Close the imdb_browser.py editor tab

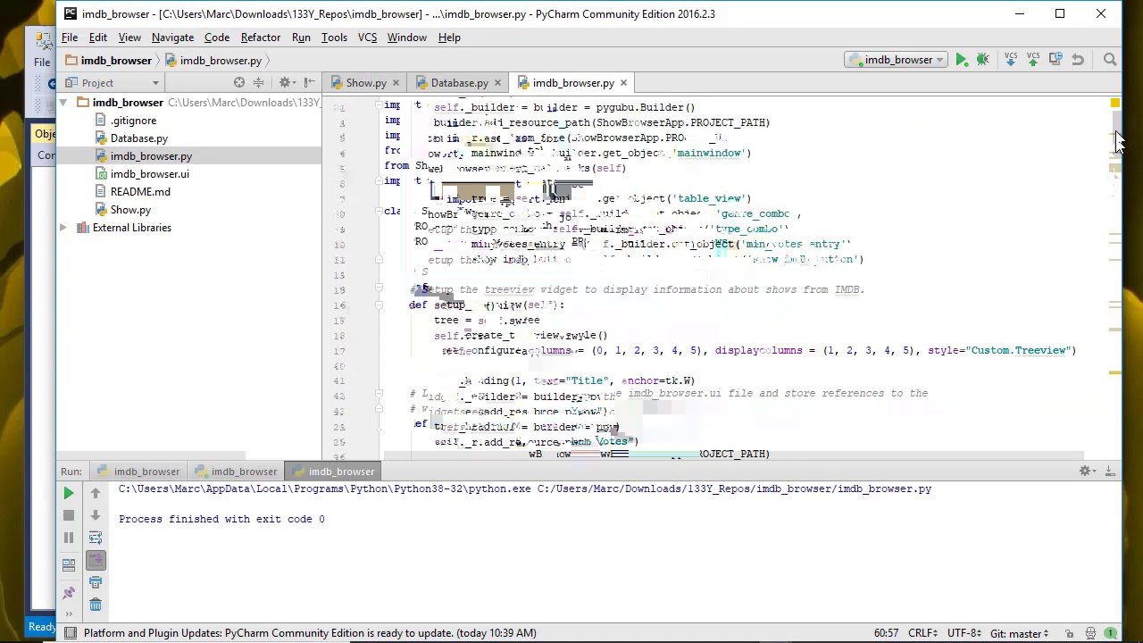coord(623,83)
